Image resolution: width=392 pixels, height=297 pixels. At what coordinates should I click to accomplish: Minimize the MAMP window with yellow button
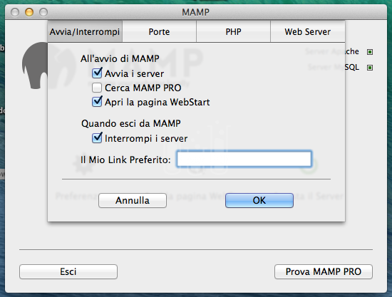point(29,12)
